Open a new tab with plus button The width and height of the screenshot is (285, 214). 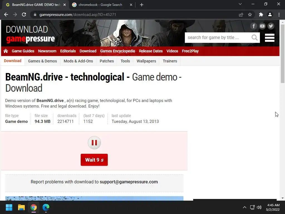tap(142, 5)
